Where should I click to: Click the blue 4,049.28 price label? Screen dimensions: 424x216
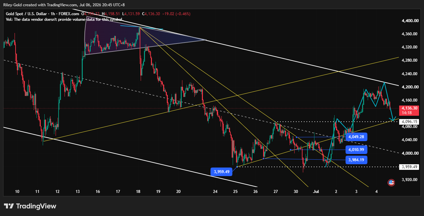[x=356, y=137]
